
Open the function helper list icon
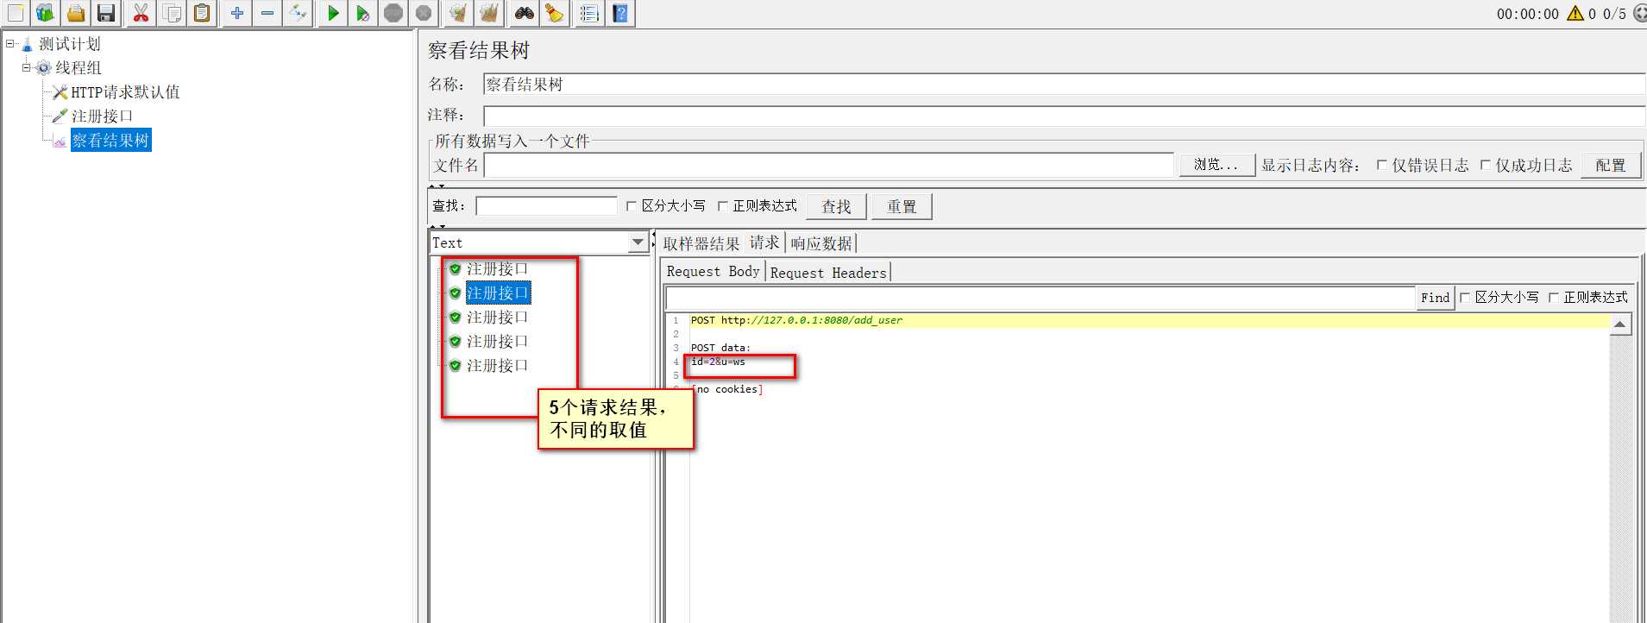click(x=589, y=13)
